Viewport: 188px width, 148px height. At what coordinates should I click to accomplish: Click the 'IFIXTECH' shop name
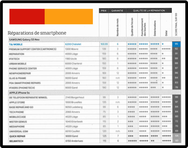pyautogui.click(x=14, y=59)
